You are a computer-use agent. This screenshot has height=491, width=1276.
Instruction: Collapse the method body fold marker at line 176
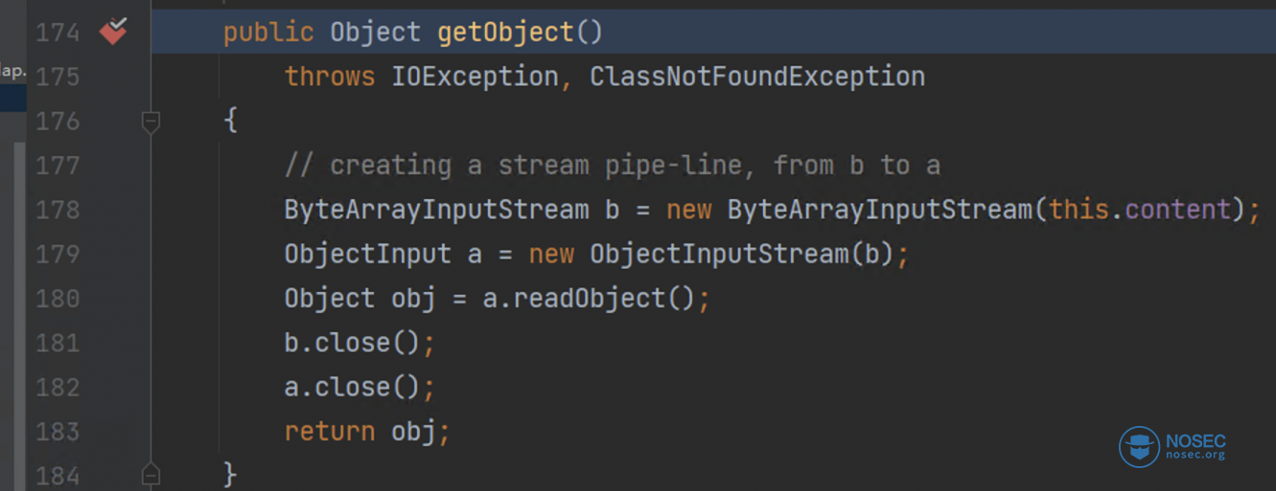point(151,121)
